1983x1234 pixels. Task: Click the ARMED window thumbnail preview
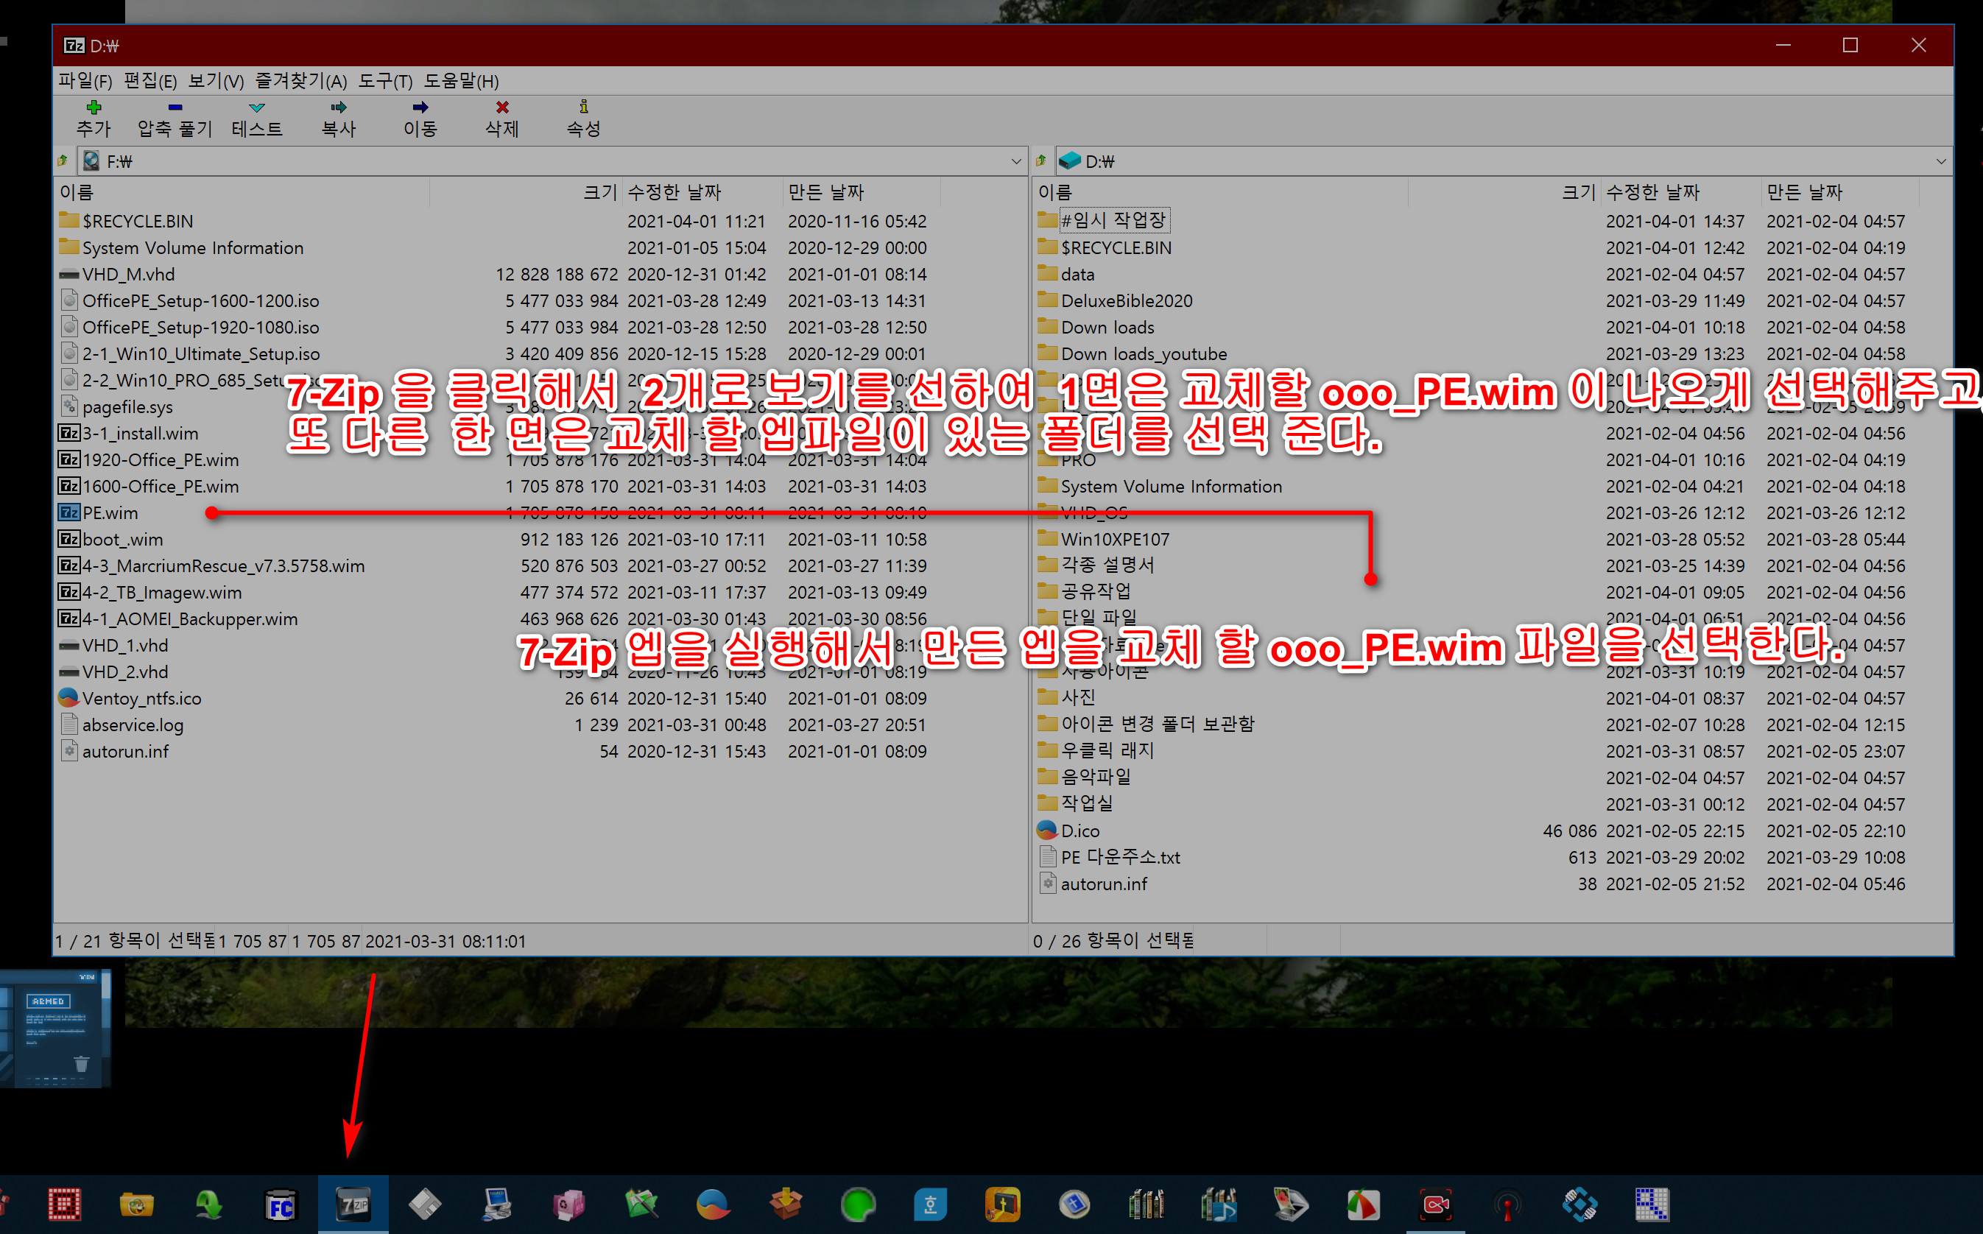tap(54, 1028)
